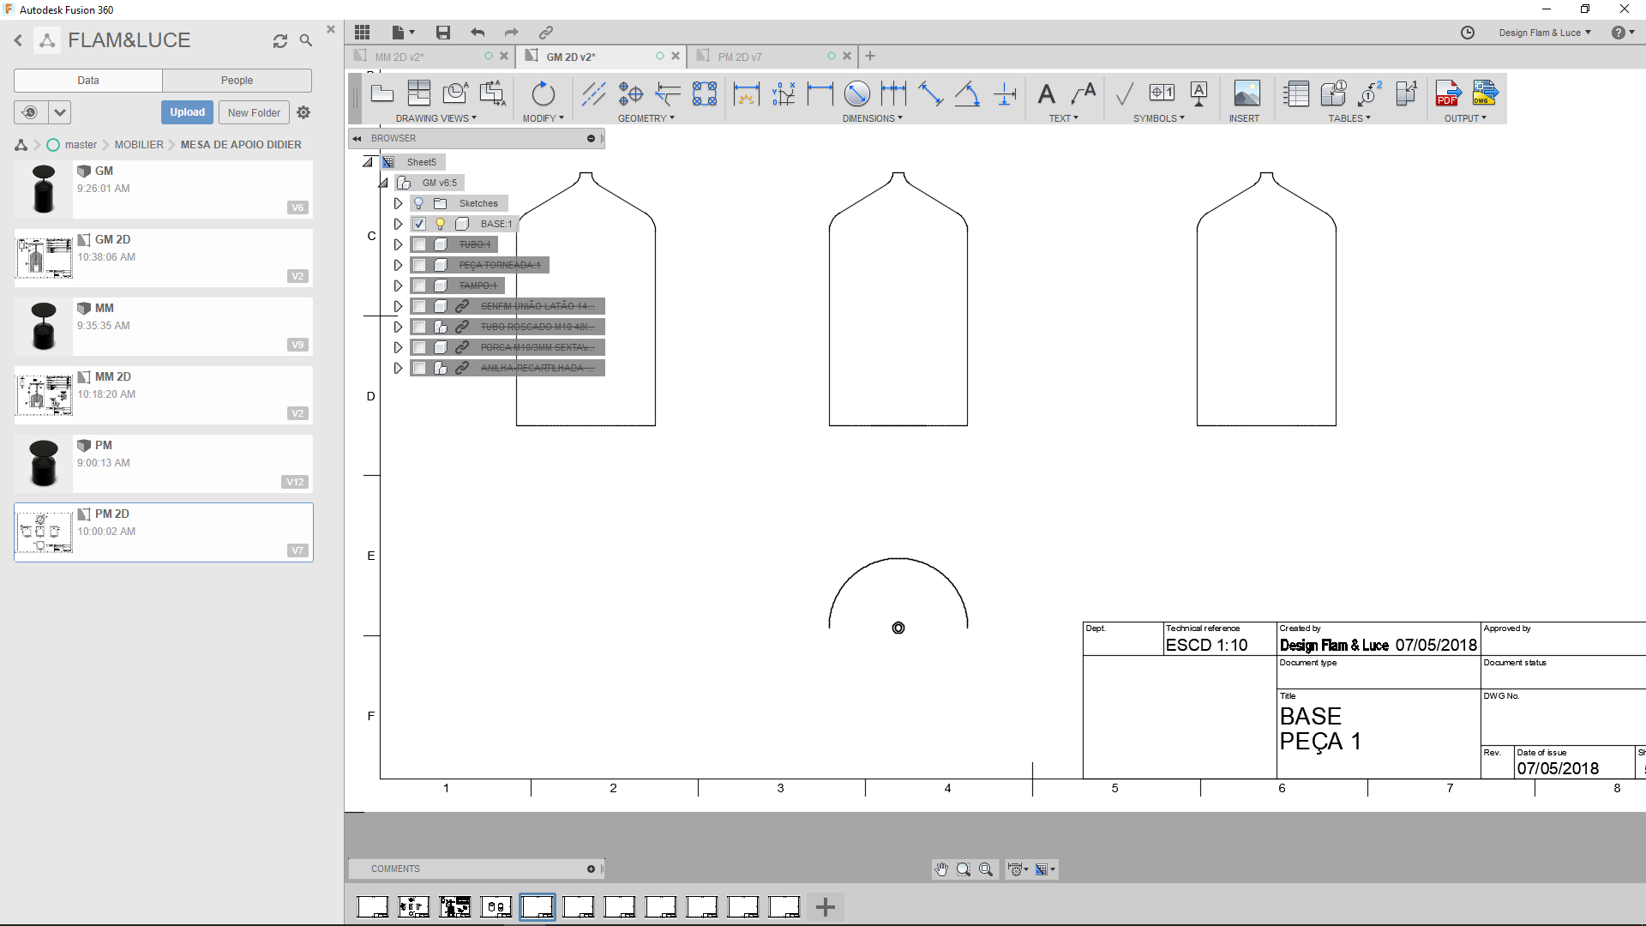
Task: Expand the GM v6:5 tree node
Action: pos(383,182)
